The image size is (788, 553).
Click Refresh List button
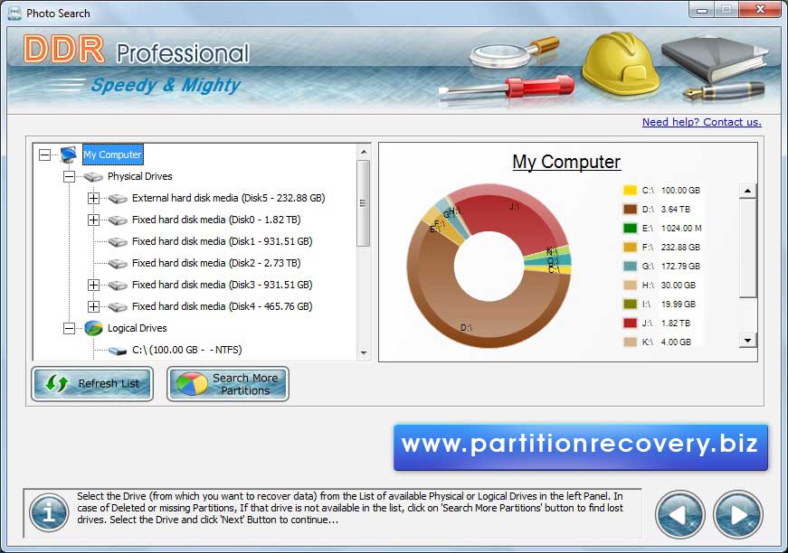(92, 384)
